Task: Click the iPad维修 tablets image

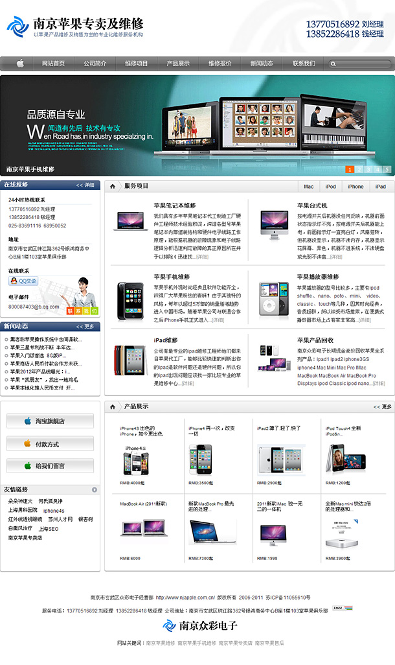Action: pyautogui.click(x=130, y=360)
